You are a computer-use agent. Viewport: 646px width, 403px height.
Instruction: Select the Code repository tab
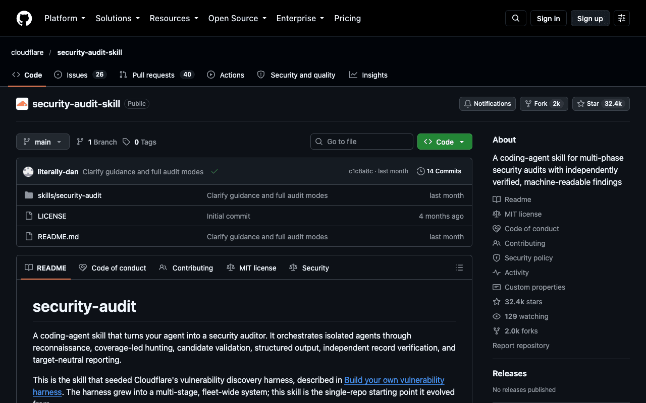pos(27,75)
